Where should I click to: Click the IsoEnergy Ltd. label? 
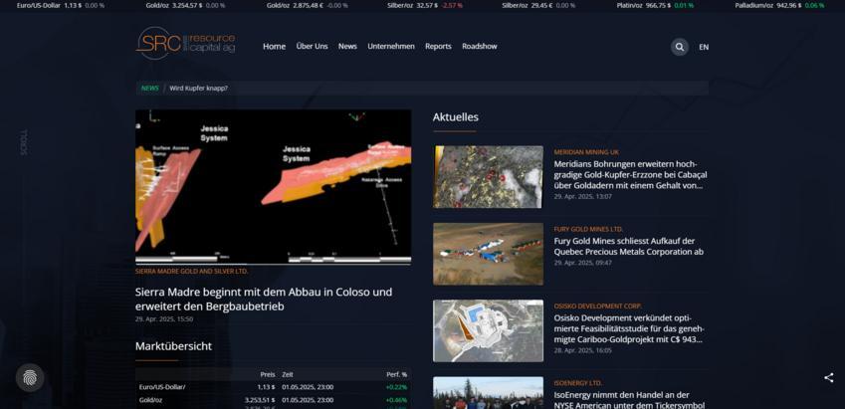(x=577, y=383)
